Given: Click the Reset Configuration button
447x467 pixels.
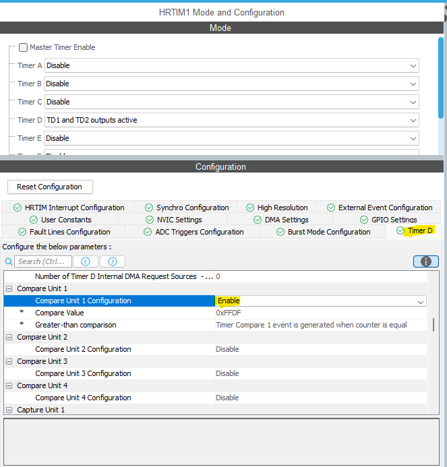Looking at the screenshot, I should (50, 187).
